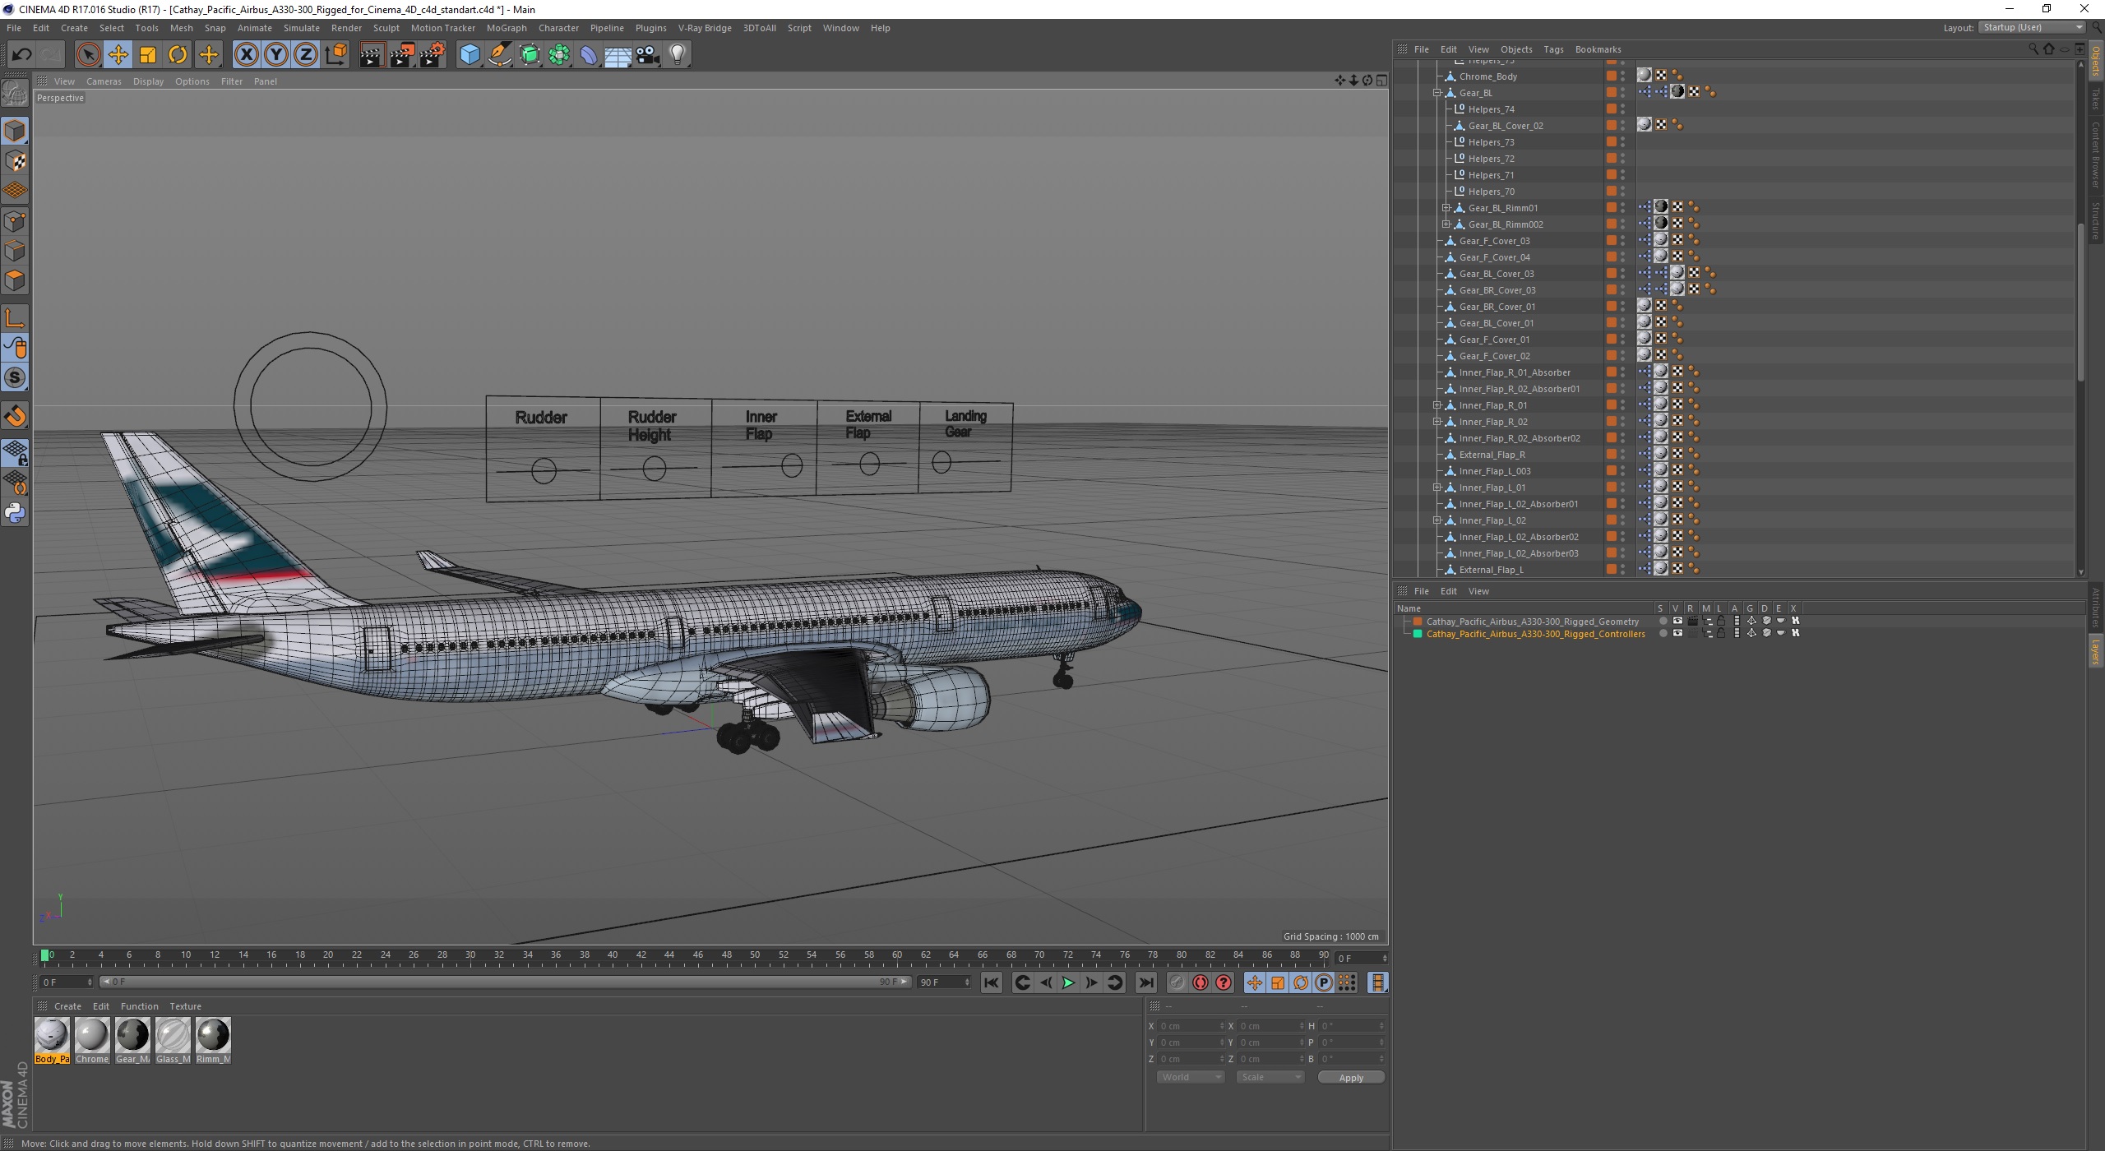This screenshot has height=1151, width=2105.
Task: Open the Mesh menu
Action: pos(181,28)
